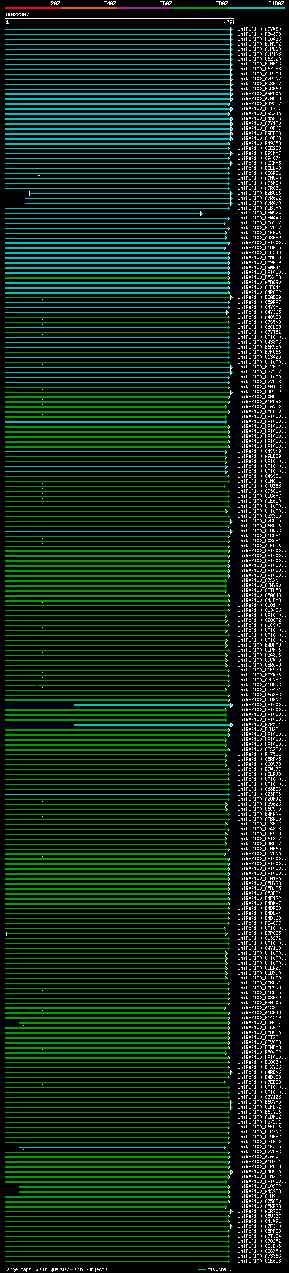Open hit UniRef100_A6XMY5
Viewport: 289px width, 1273px height.
coord(259,163)
